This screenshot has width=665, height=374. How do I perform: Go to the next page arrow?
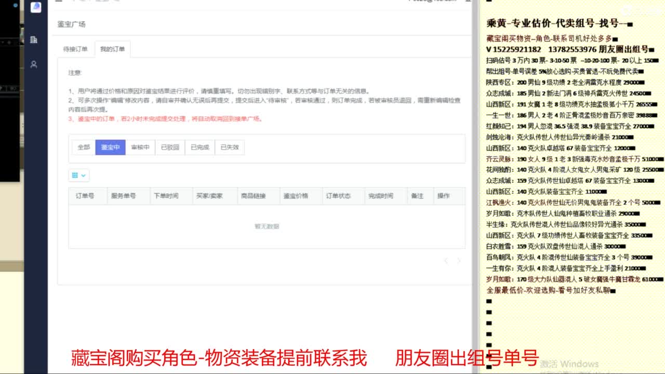tap(458, 261)
